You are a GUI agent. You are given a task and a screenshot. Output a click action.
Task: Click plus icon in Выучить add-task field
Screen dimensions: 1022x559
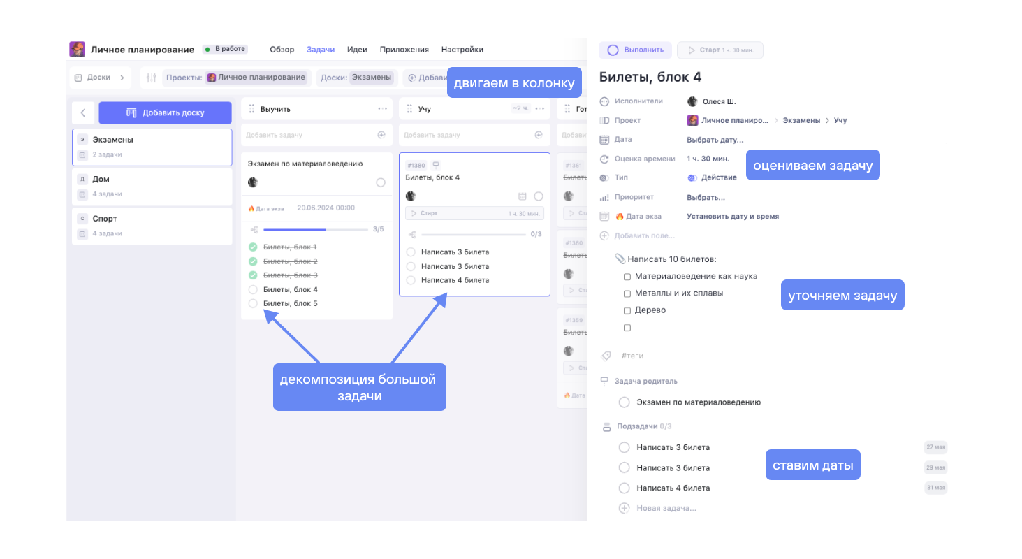tap(381, 135)
